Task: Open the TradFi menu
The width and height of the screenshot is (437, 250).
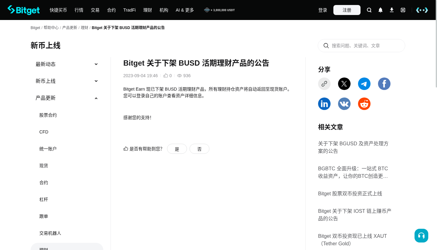Action: click(x=130, y=10)
